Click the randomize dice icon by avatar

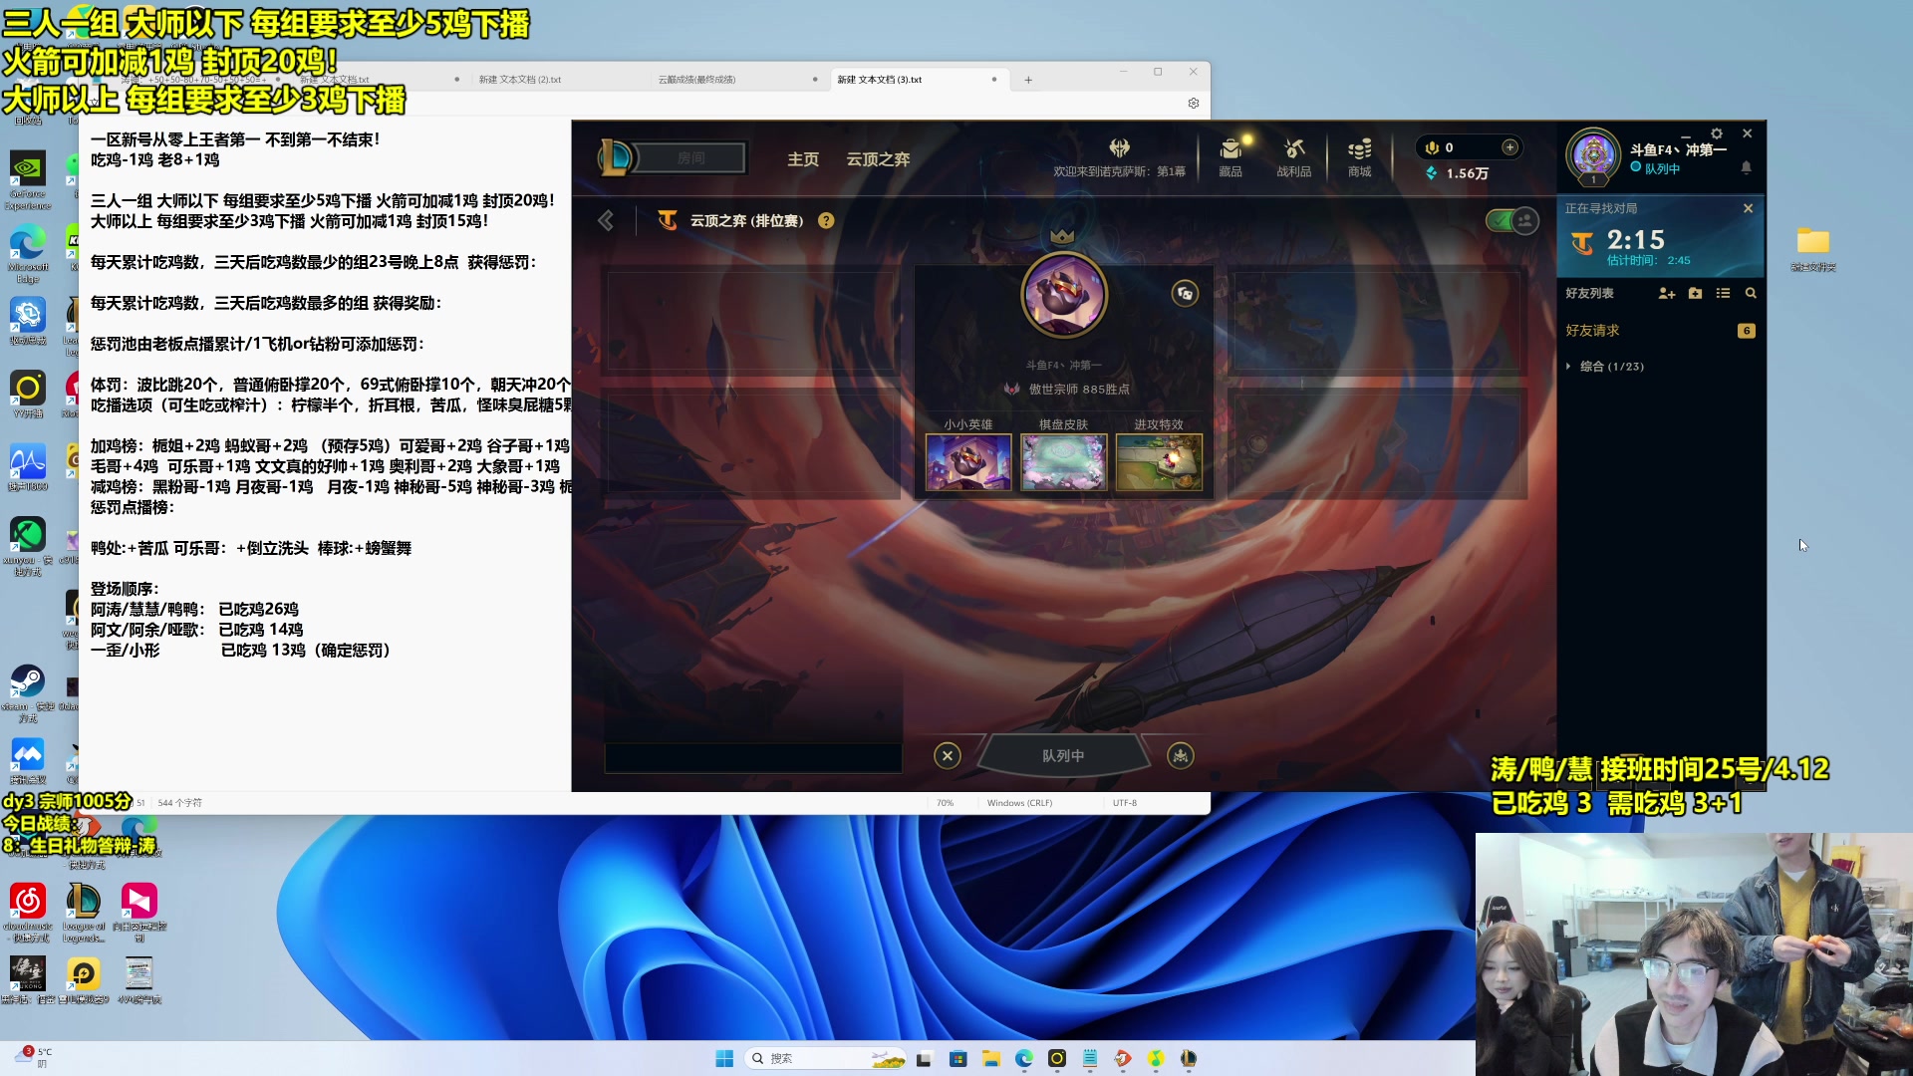[x=1185, y=293]
